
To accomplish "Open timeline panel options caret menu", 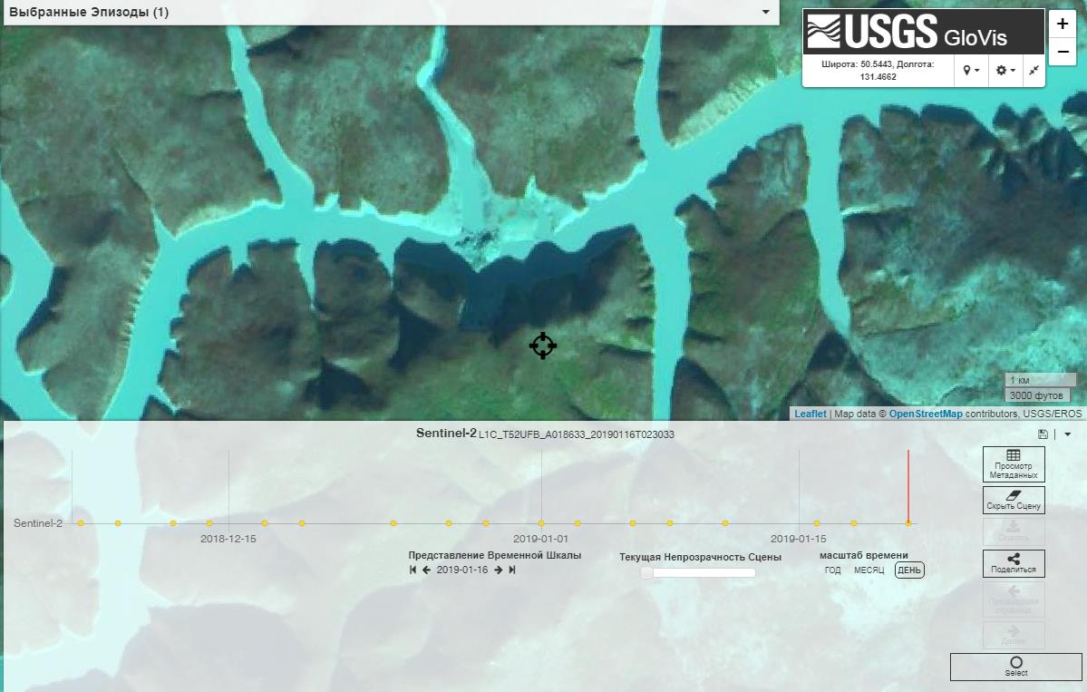I will 1068,434.
